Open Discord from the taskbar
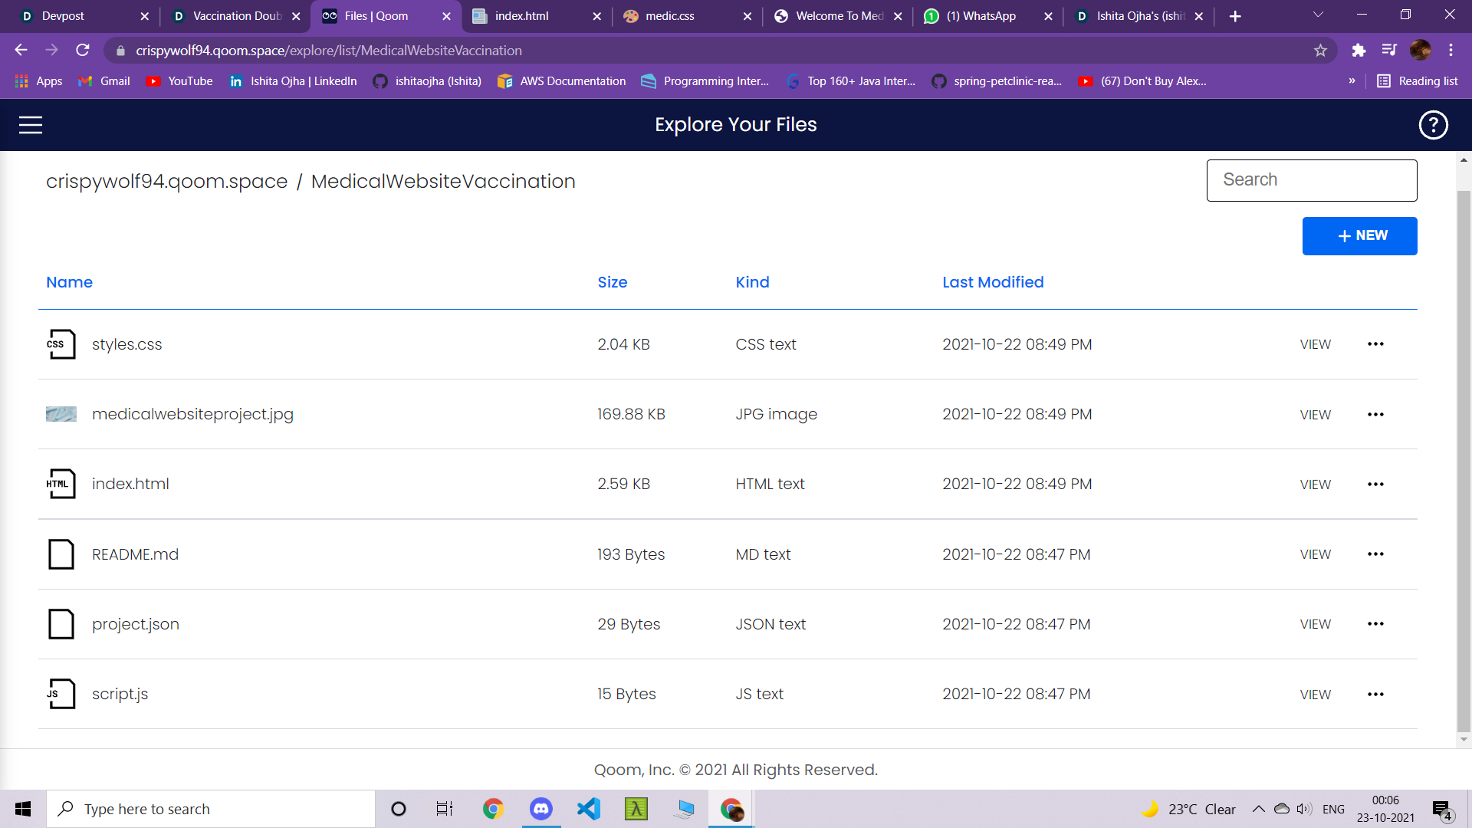The image size is (1472, 828). click(x=541, y=809)
